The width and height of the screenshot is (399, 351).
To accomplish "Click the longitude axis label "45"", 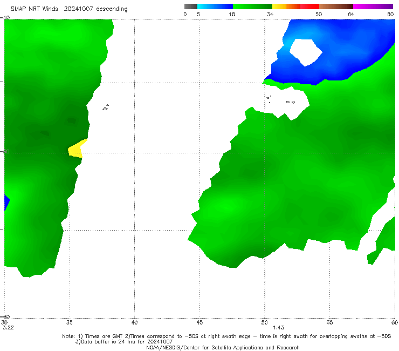I will [x=200, y=322].
